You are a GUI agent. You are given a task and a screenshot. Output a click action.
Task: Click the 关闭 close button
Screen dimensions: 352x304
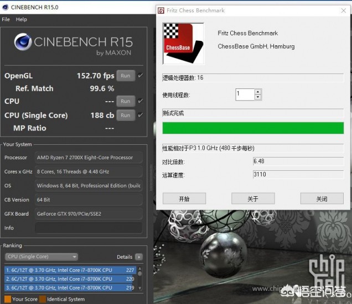322,198
